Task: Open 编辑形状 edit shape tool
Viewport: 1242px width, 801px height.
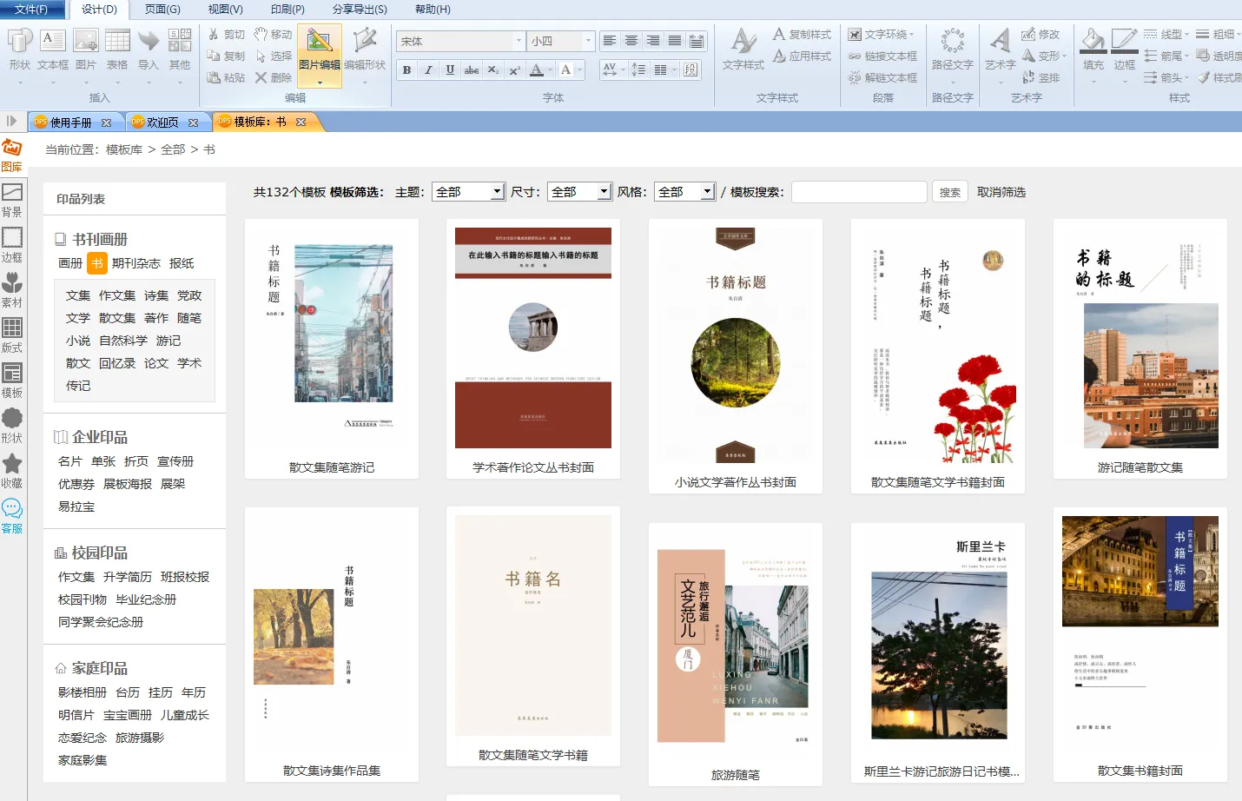Action: pos(365,50)
